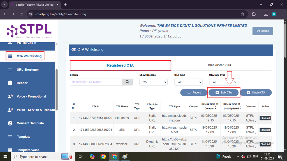Open the Windows notification center icon

(280, 157)
